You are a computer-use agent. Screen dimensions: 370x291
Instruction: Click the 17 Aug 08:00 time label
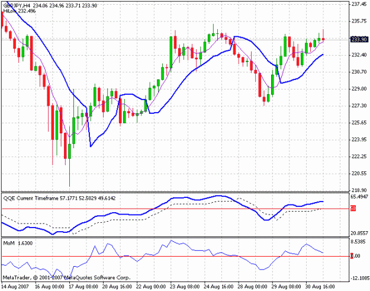pos(83,287)
